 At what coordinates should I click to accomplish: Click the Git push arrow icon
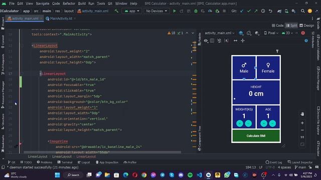click(256, 11)
